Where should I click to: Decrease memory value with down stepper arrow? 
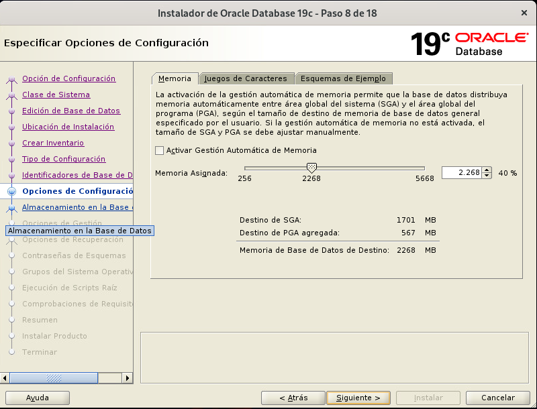[487, 176]
